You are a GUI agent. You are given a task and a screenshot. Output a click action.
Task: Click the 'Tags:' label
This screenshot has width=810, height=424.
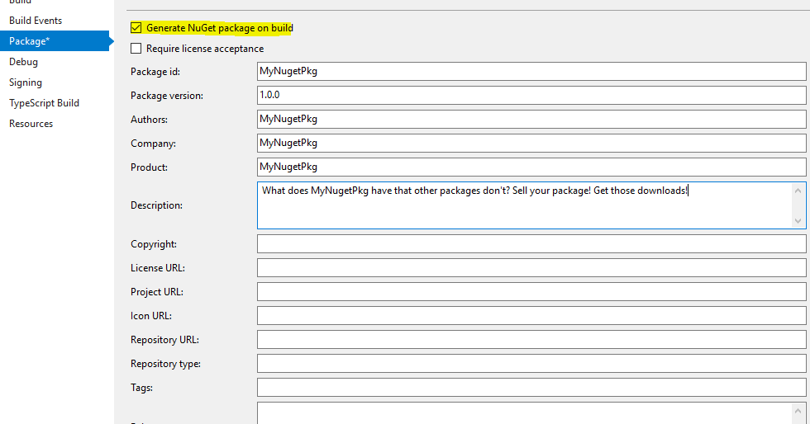click(141, 388)
